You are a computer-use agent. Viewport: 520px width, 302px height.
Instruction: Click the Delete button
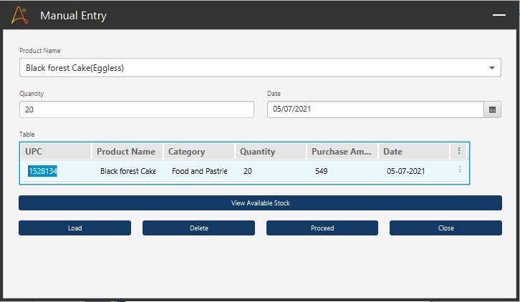(x=198, y=228)
